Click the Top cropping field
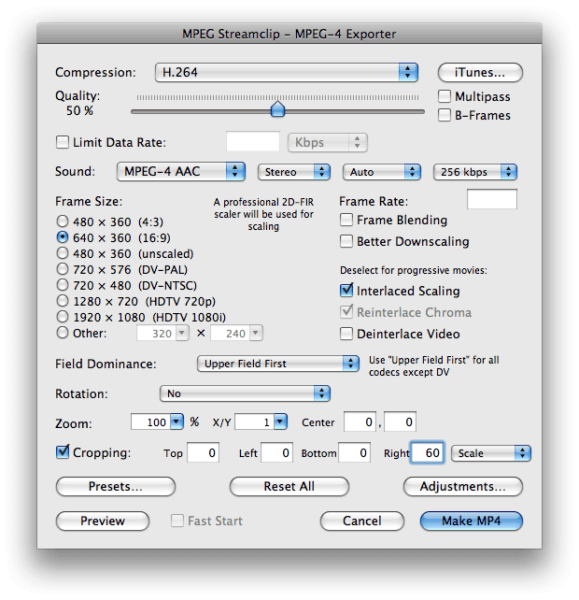The width and height of the screenshot is (579, 600). (203, 452)
